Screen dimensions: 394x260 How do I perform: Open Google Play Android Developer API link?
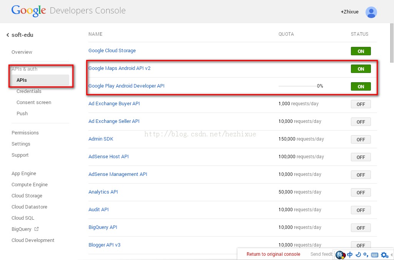tap(126, 86)
